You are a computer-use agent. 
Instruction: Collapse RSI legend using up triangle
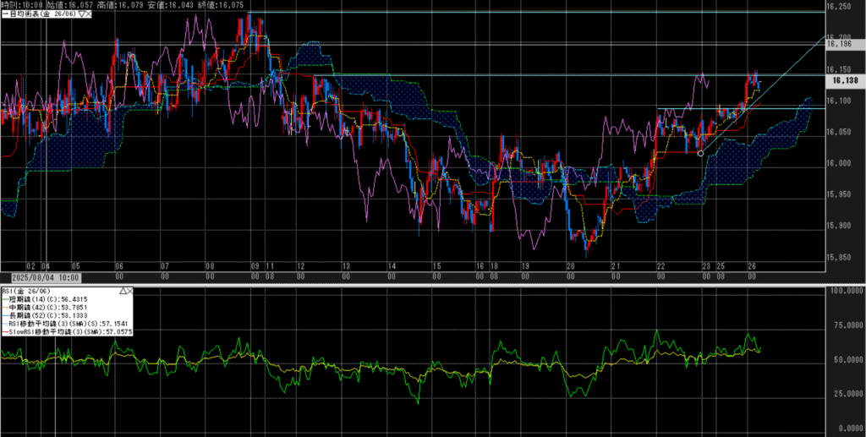[123, 292]
